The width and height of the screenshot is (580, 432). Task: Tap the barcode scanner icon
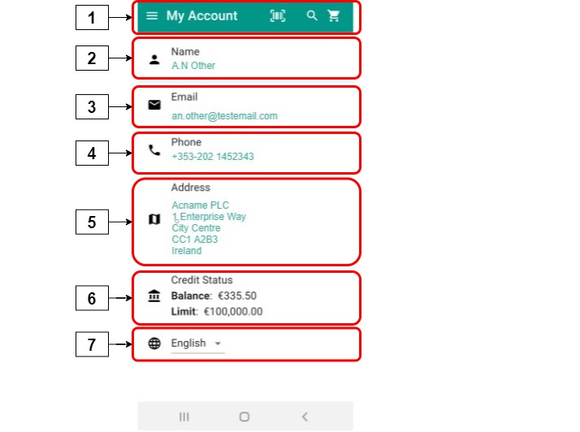(x=278, y=16)
